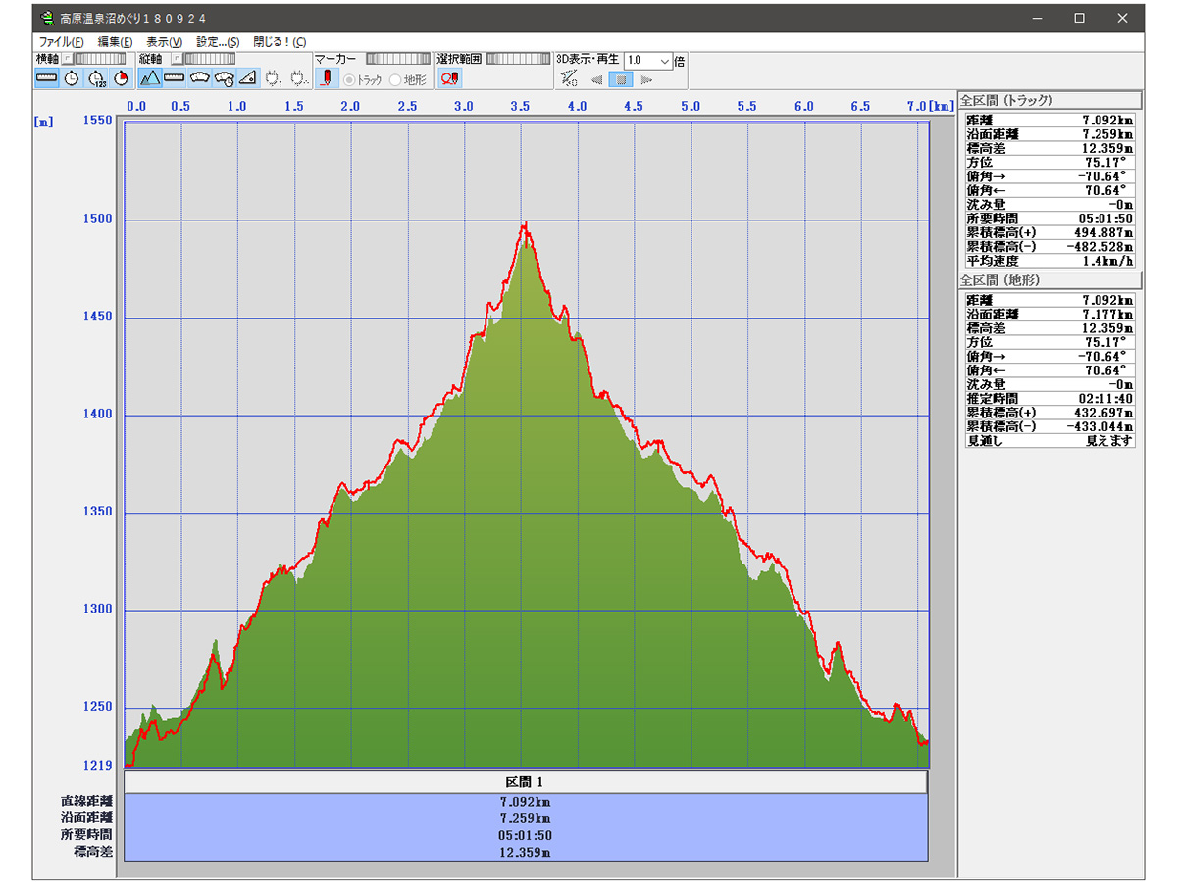Open the 設定...(S) menu
The height and width of the screenshot is (882, 1177).
pyautogui.click(x=218, y=42)
